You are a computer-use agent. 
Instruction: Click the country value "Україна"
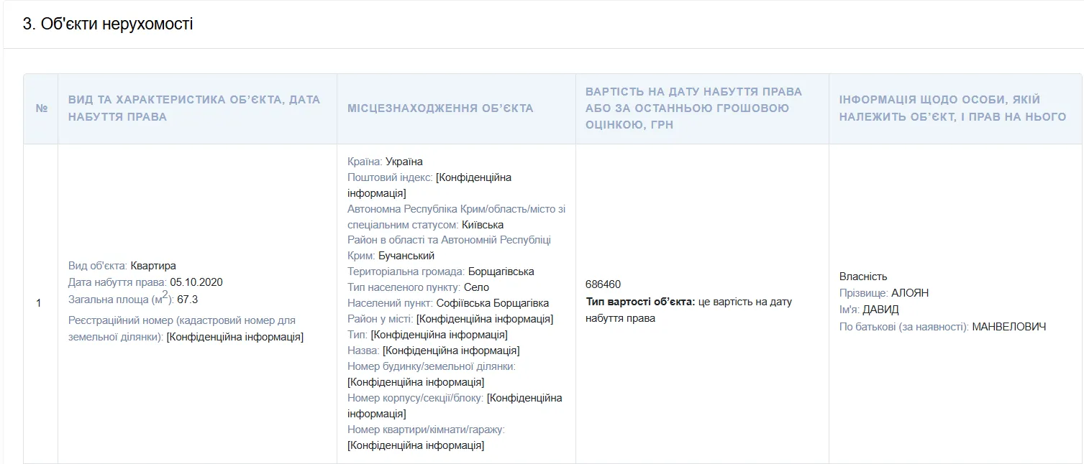point(404,162)
